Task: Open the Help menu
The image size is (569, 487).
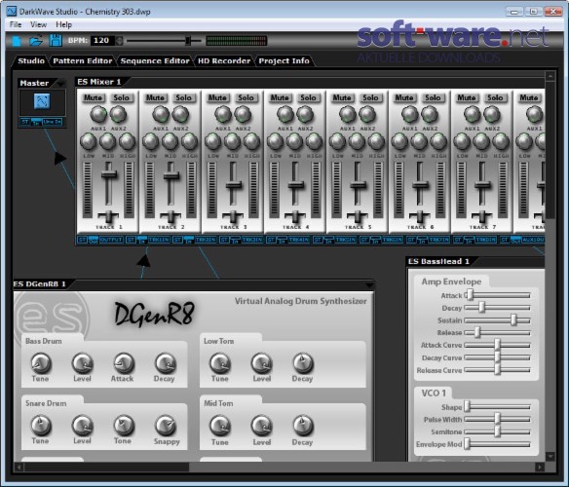Action: point(64,24)
